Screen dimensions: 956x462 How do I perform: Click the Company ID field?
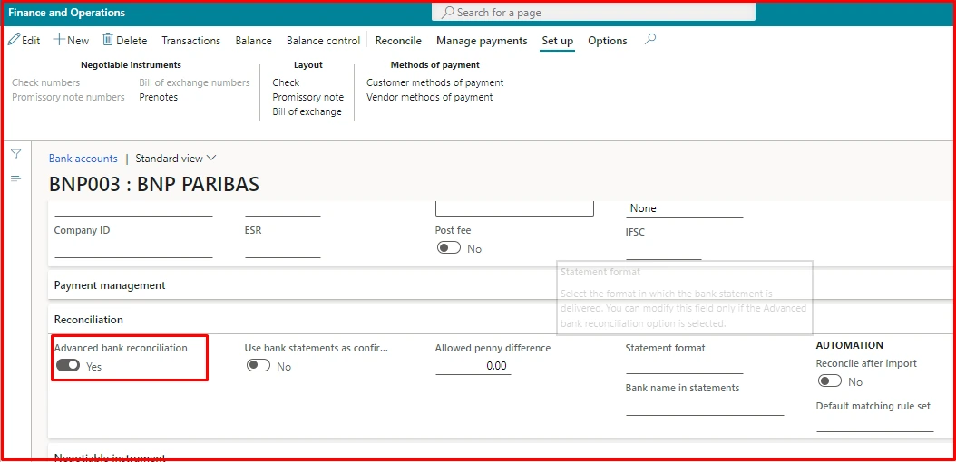pos(133,250)
